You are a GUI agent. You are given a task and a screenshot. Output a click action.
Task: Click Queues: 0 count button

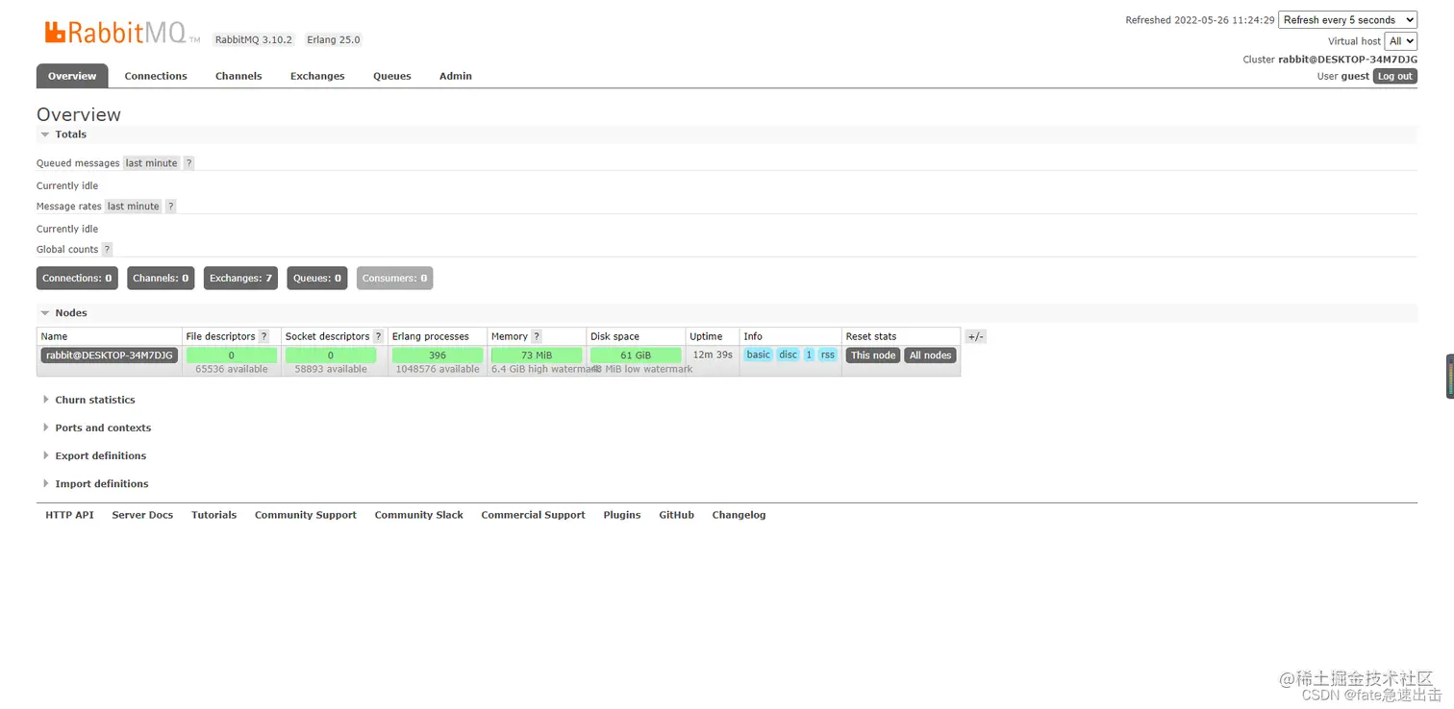317,279
